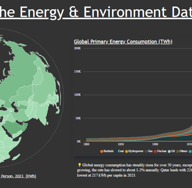Click the teal legend dot after Others
The width and height of the screenshot is (192, 188).
190,152
